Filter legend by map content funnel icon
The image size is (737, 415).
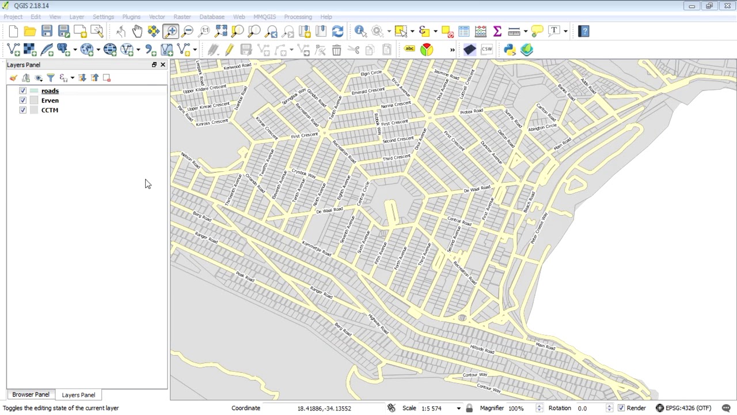pyautogui.click(x=51, y=78)
